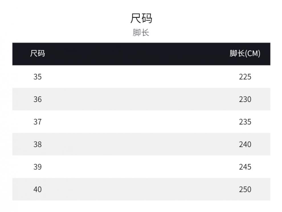Select size 39 in the table

38,167
